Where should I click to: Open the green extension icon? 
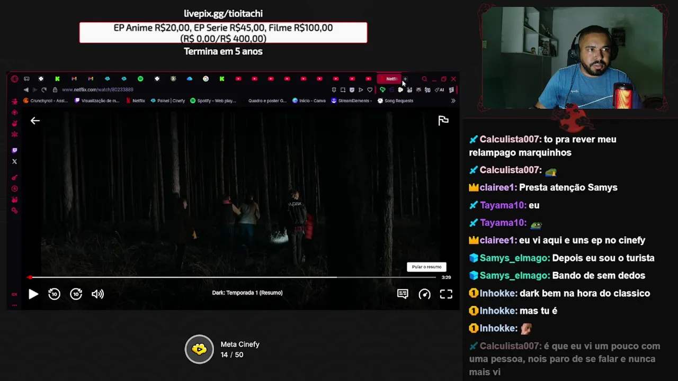coord(382,90)
